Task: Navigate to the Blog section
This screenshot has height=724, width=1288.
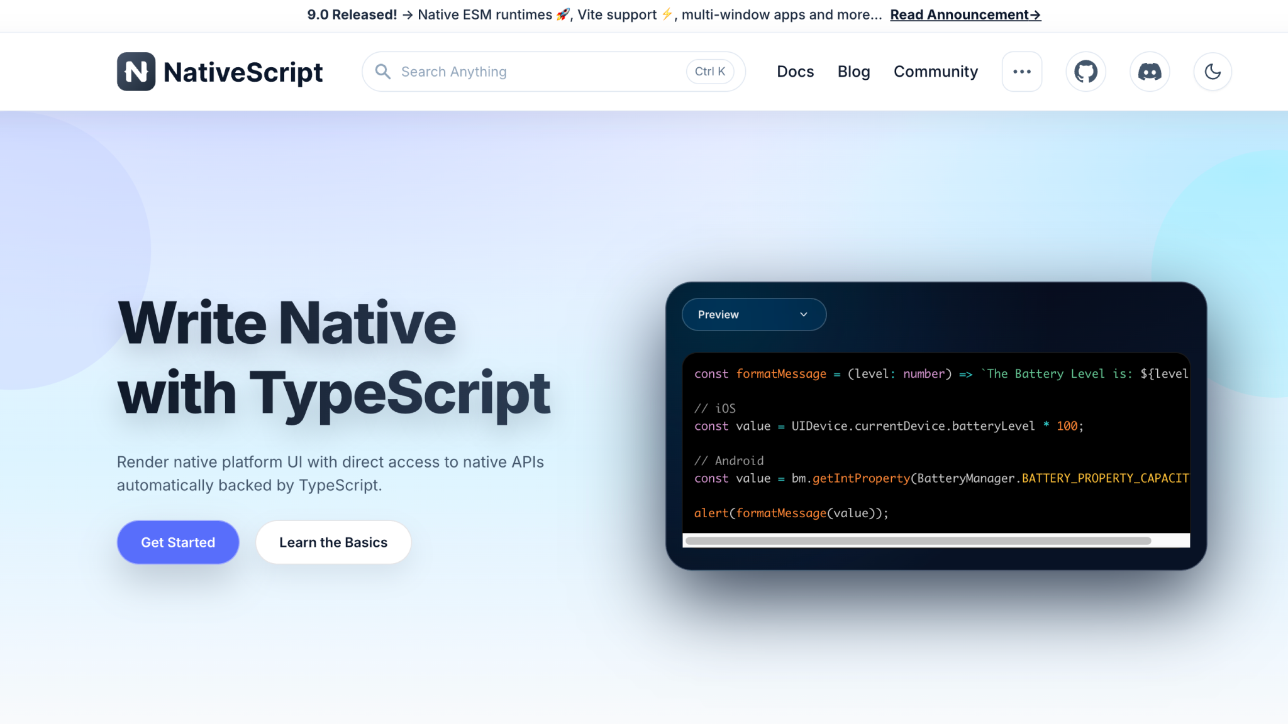Action: click(x=853, y=71)
